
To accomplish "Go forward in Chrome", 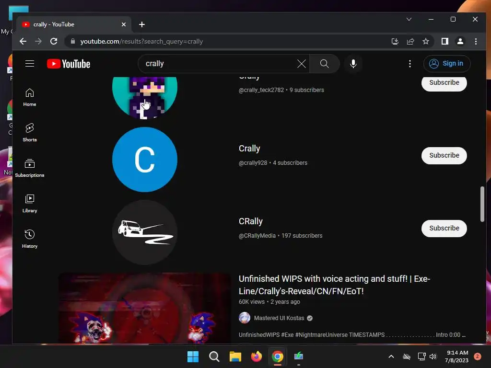I will (x=38, y=41).
